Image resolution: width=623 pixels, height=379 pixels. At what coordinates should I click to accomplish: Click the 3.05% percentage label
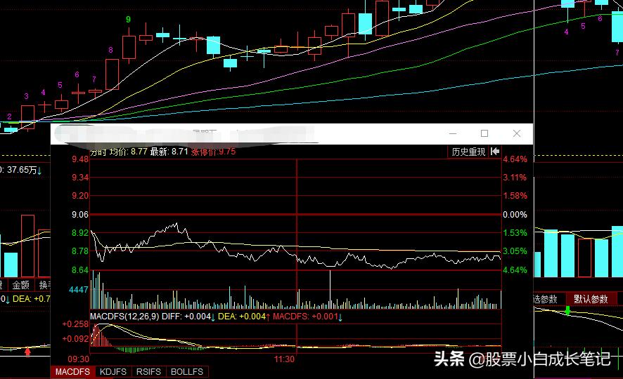point(515,251)
